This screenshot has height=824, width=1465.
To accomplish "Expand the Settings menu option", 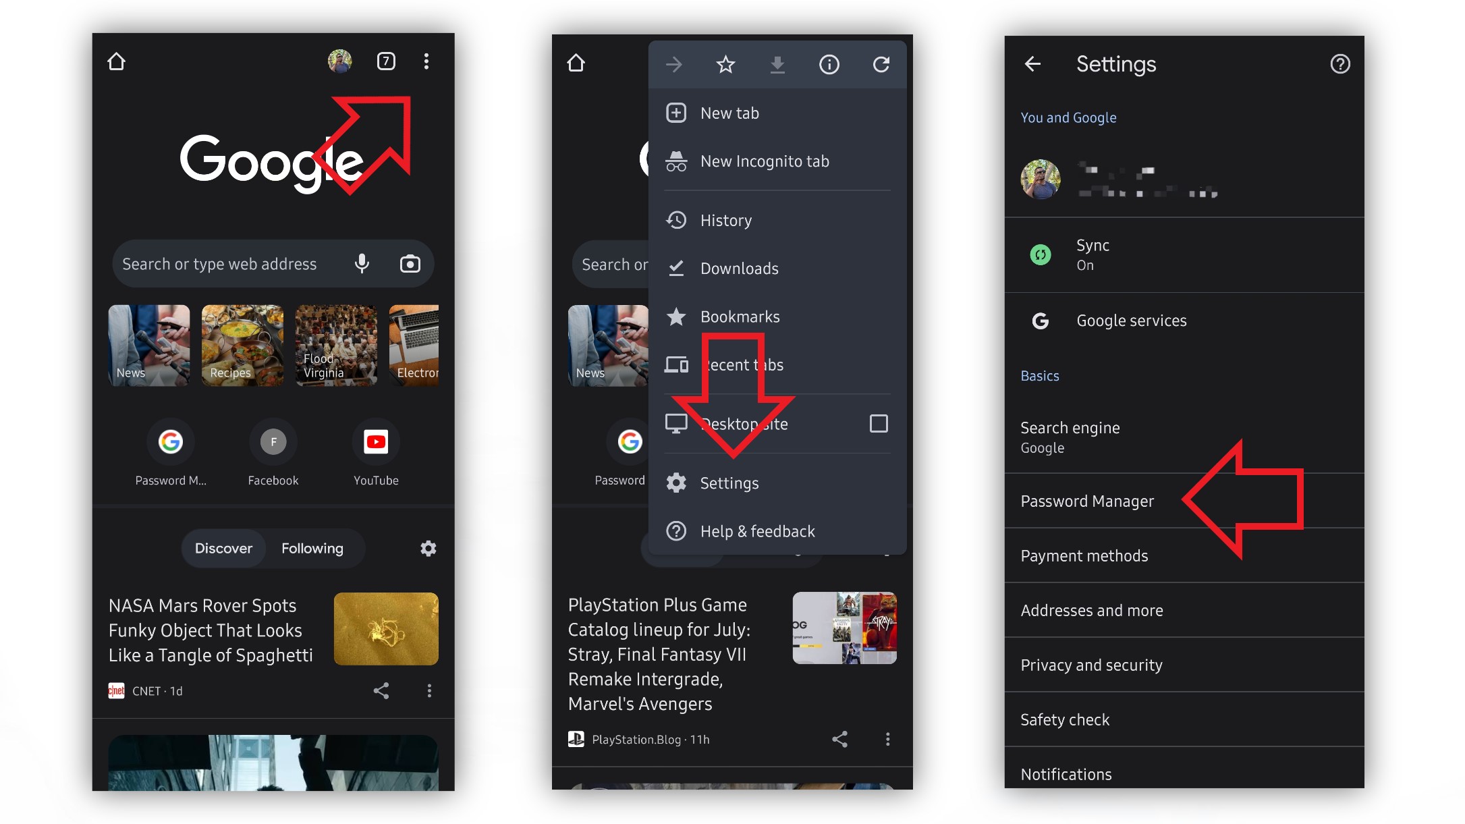I will coord(727,483).
